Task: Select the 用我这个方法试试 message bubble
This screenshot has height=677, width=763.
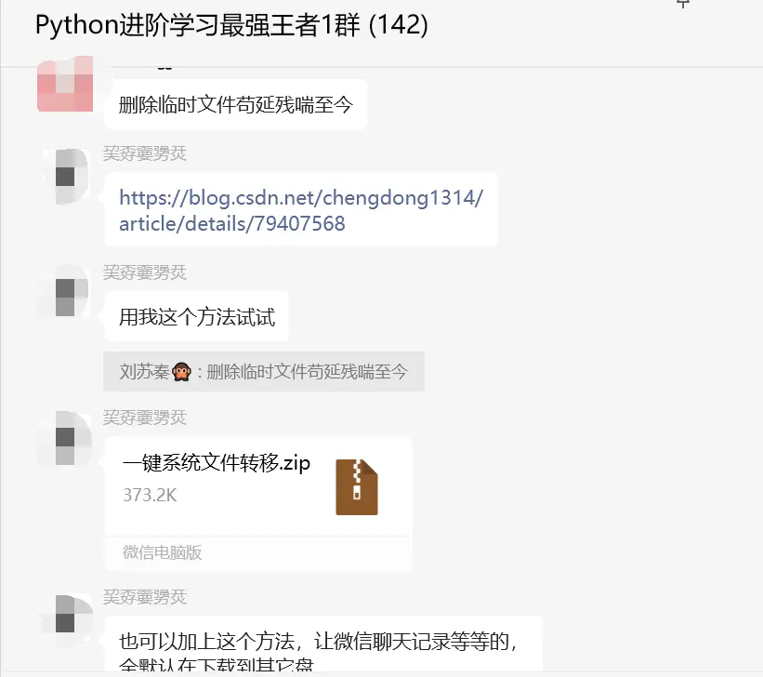Action: click(197, 316)
